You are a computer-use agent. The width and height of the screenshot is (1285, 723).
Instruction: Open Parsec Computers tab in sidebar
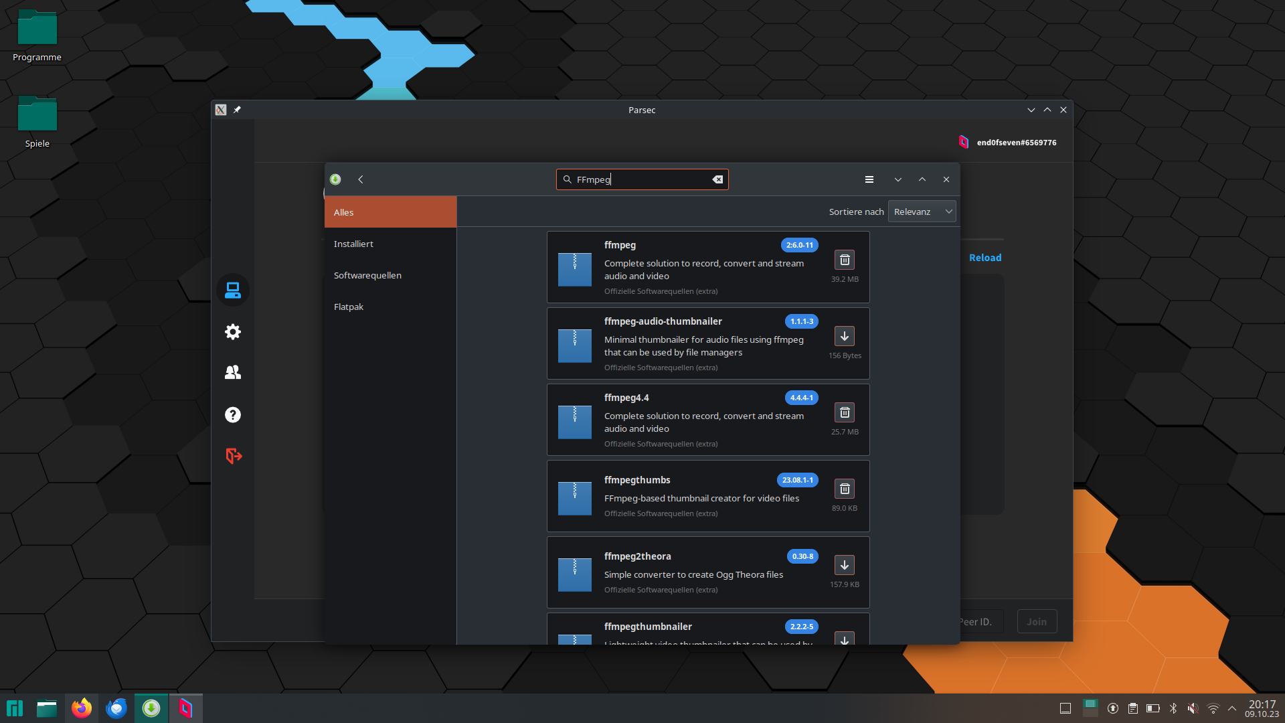pyautogui.click(x=233, y=290)
